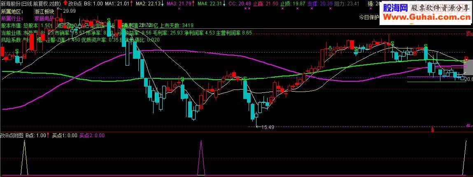
Task: Select the magenta MA3: 21.79 readout
Action: (x=179, y=4)
